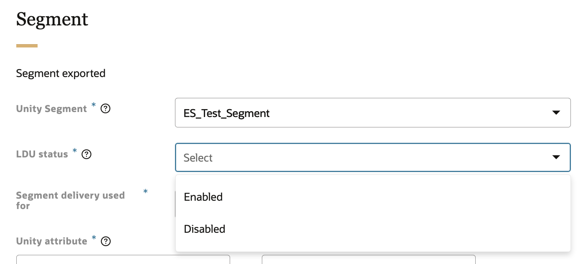Click the Segment page heading
The height and width of the screenshot is (264, 588).
tap(52, 20)
